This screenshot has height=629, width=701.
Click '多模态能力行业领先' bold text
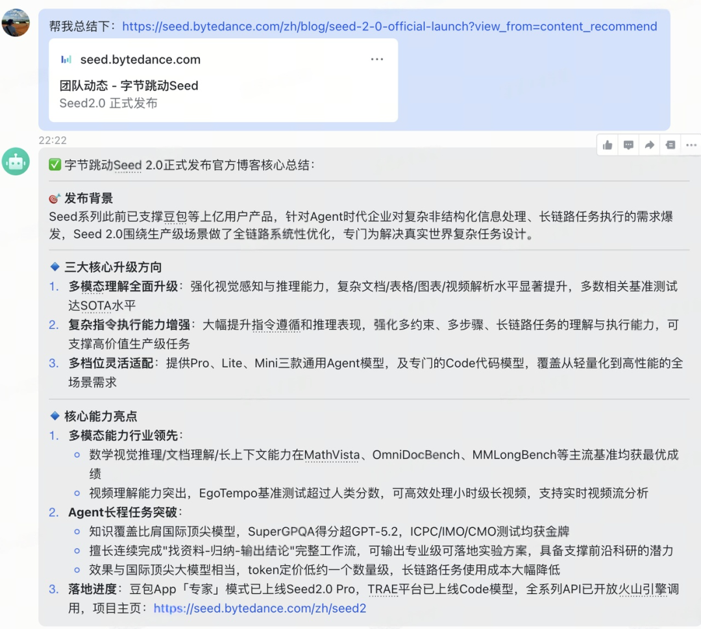coord(123,436)
